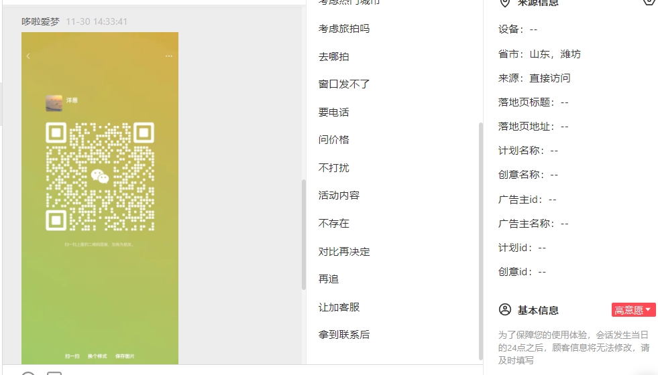The height and width of the screenshot is (375, 658).
Task: Select quick reply 考虑旅拍吗
Action: pos(344,29)
